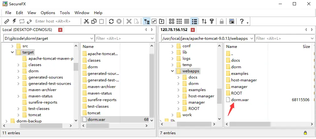This screenshot has width=316, height=139.
Task: Open the View menu
Action: point(32,13)
